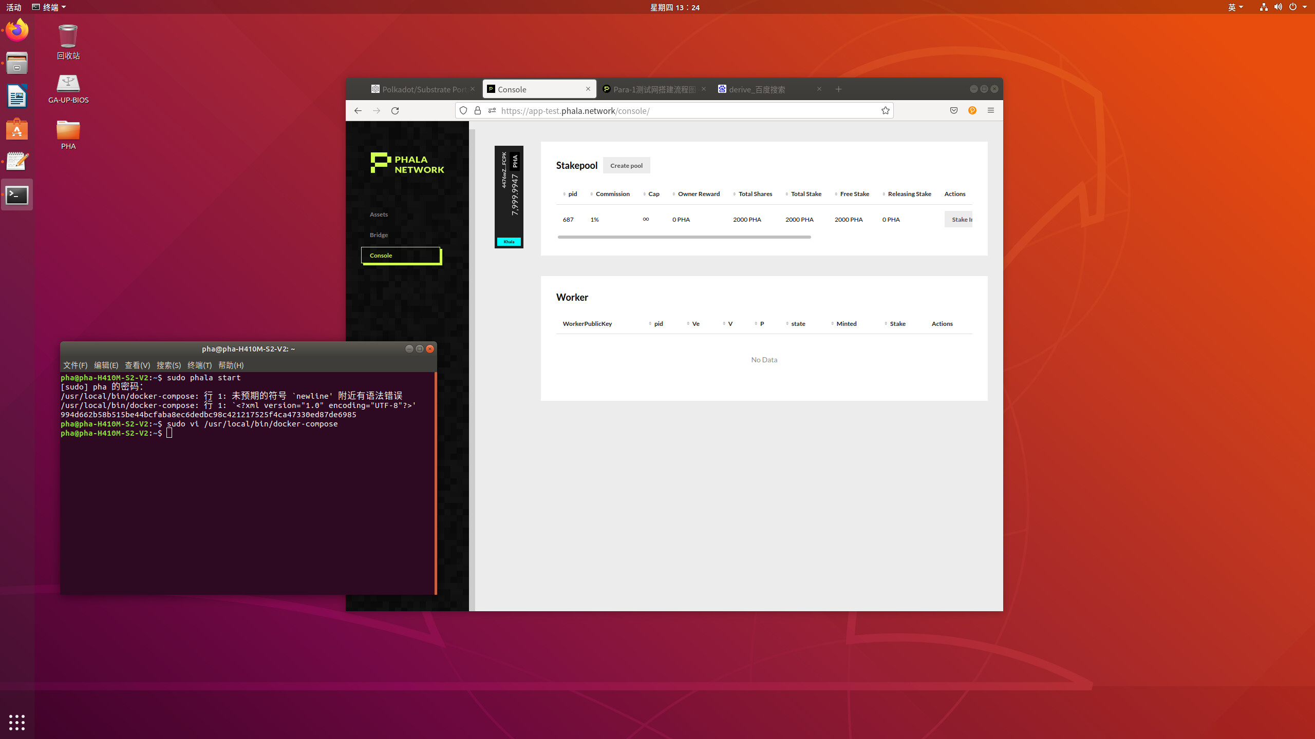Image resolution: width=1315 pixels, height=739 pixels.
Task: Launch Ubuntu Software from the dock
Action: (x=17, y=129)
